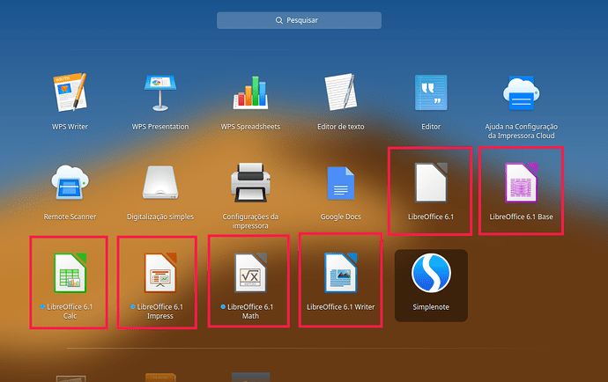
Task: Open LibreOffice 6.1 Calc spreadsheet icon
Action: pyautogui.click(x=70, y=272)
